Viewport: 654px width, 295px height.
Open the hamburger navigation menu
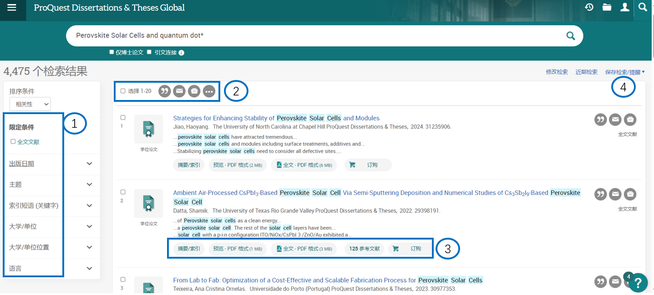click(11, 8)
